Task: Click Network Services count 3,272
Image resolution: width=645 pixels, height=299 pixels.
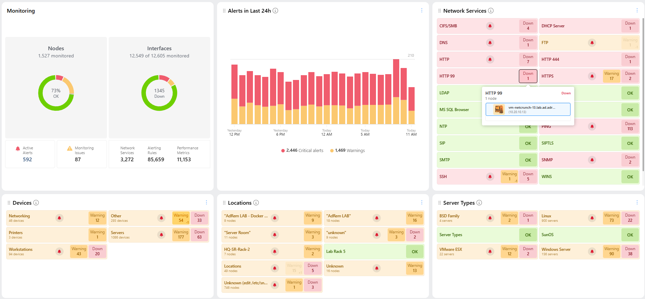Action: pos(127,160)
